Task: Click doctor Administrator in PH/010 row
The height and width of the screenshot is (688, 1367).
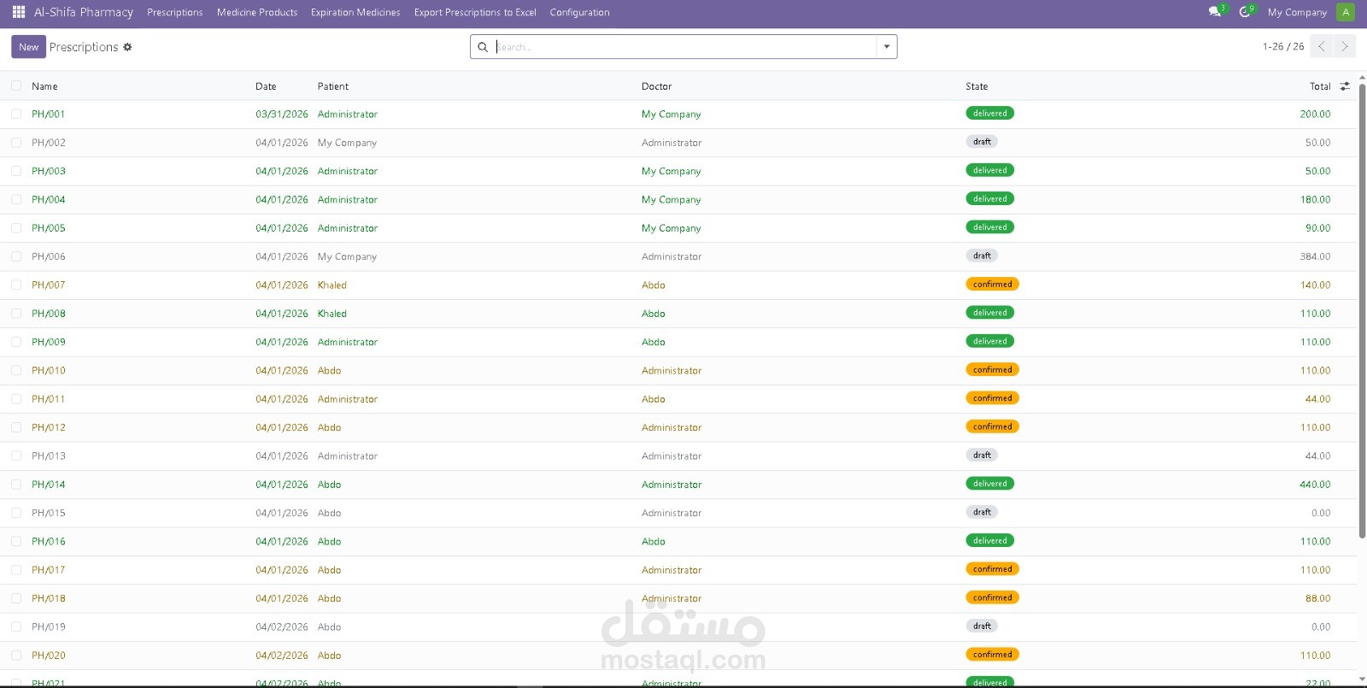Action: click(x=672, y=370)
